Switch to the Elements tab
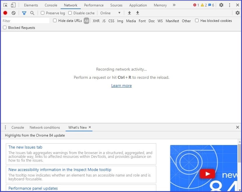The width and height of the screenshot is (242, 192). (x=31, y=5)
